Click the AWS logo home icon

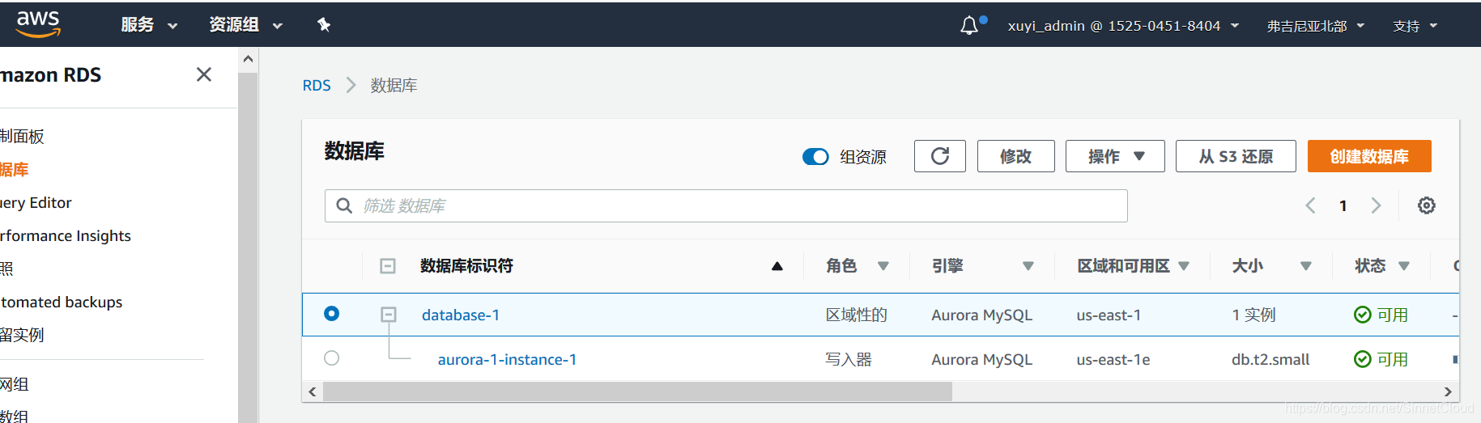pos(38,24)
